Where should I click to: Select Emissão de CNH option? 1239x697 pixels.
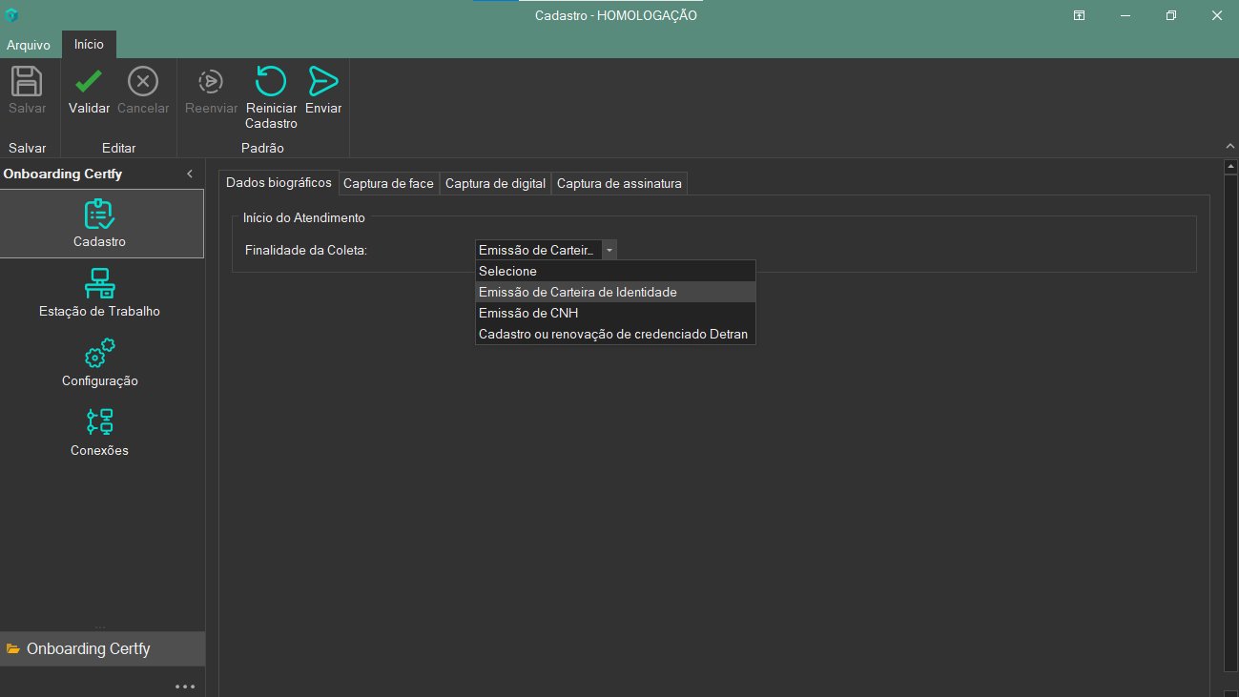[x=528, y=313]
